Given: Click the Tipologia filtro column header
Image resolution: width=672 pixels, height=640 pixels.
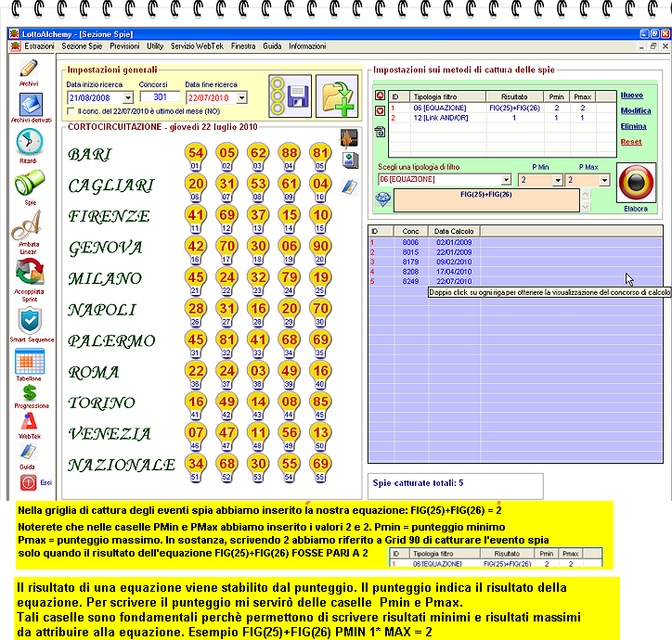Looking at the screenshot, I should coord(447,96).
